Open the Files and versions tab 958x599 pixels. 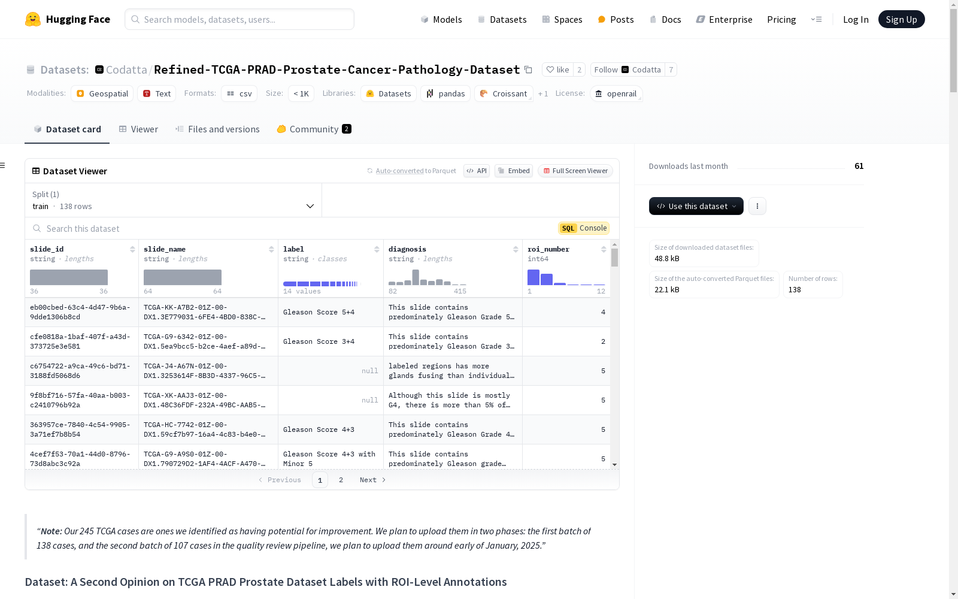click(x=217, y=129)
